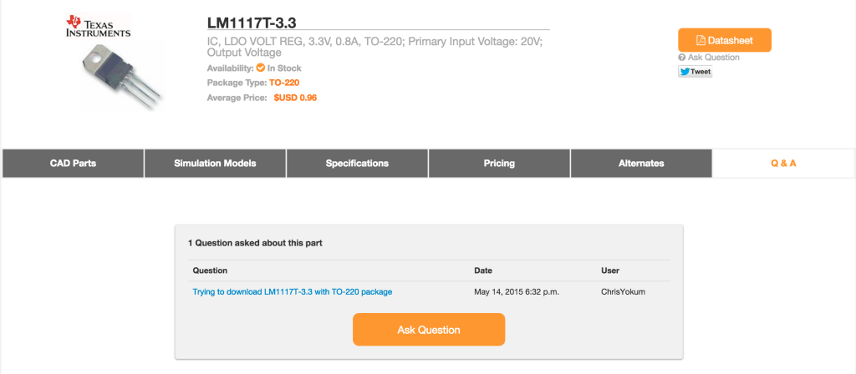The height and width of the screenshot is (374, 856).
Task: Click the LM1117T-3.3 part title
Action: [251, 23]
